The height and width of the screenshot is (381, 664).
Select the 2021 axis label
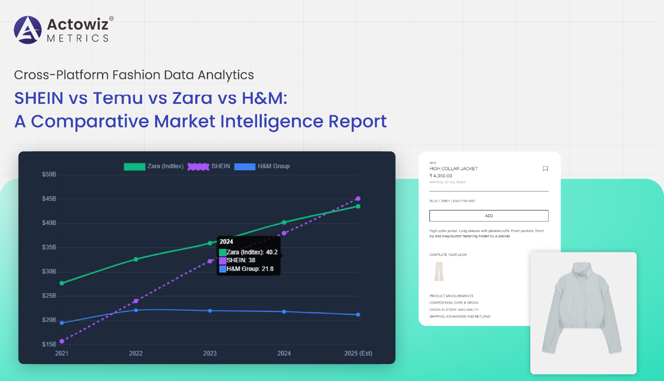(x=61, y=353)
